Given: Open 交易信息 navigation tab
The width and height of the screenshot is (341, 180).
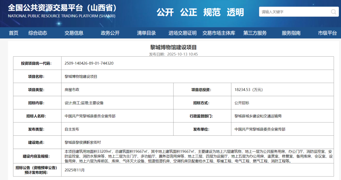Looking at the screenshot, I should [74, 33].
